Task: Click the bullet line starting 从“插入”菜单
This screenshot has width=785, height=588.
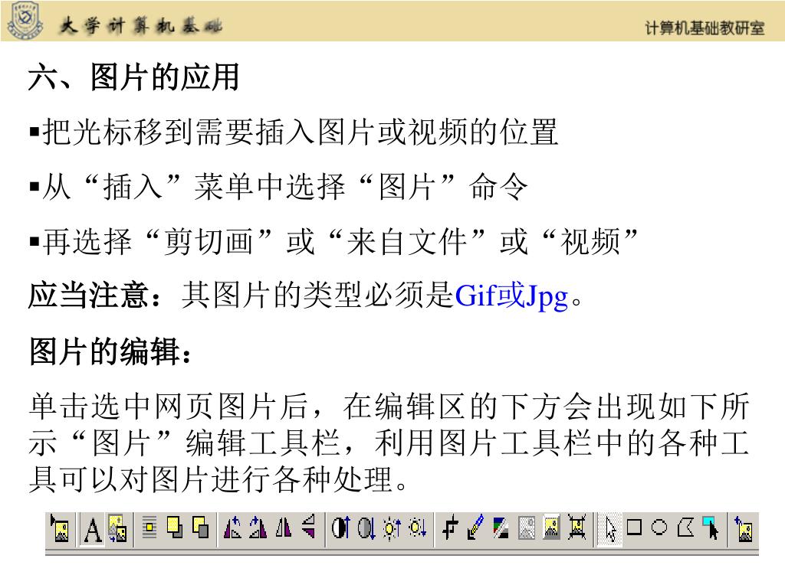Action: tap(279, 186)
